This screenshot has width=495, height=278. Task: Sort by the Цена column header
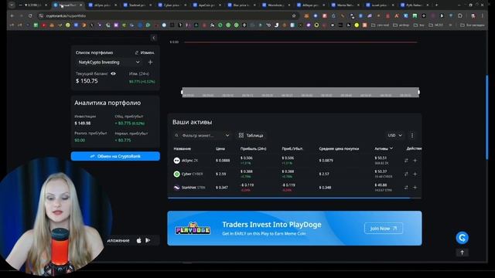pos(220,148)
